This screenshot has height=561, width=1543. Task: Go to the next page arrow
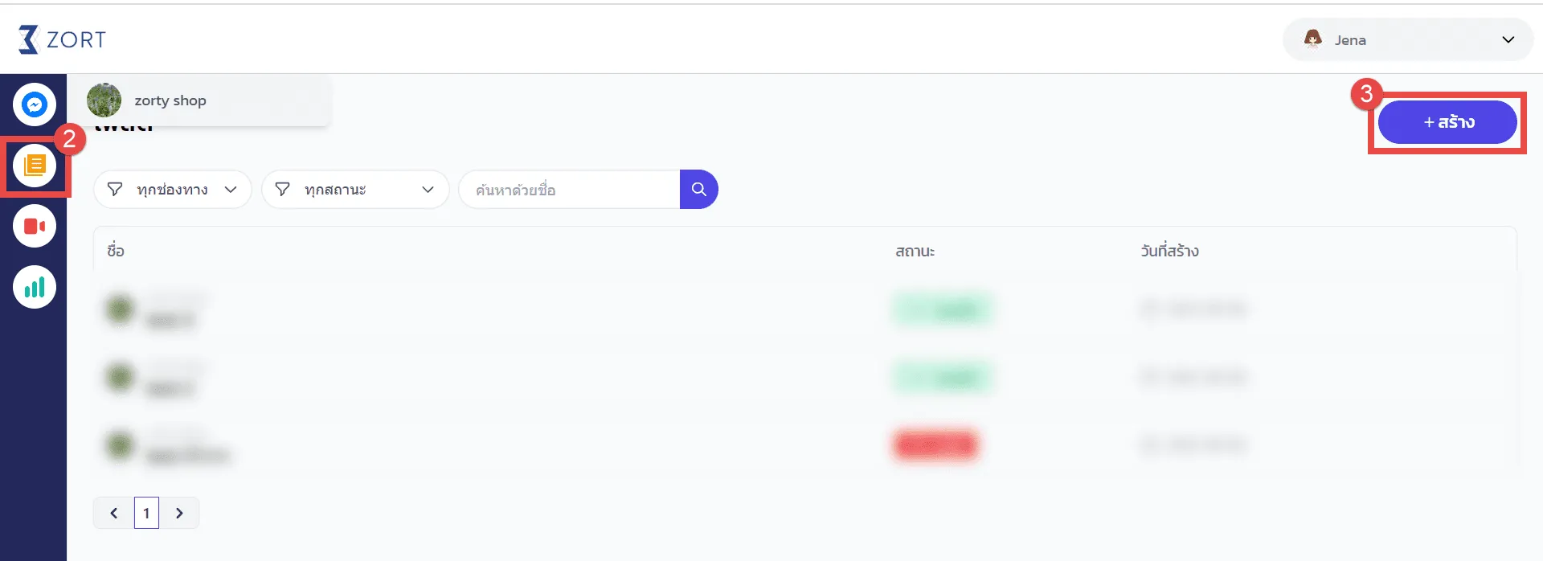click(x=179, y=513)
